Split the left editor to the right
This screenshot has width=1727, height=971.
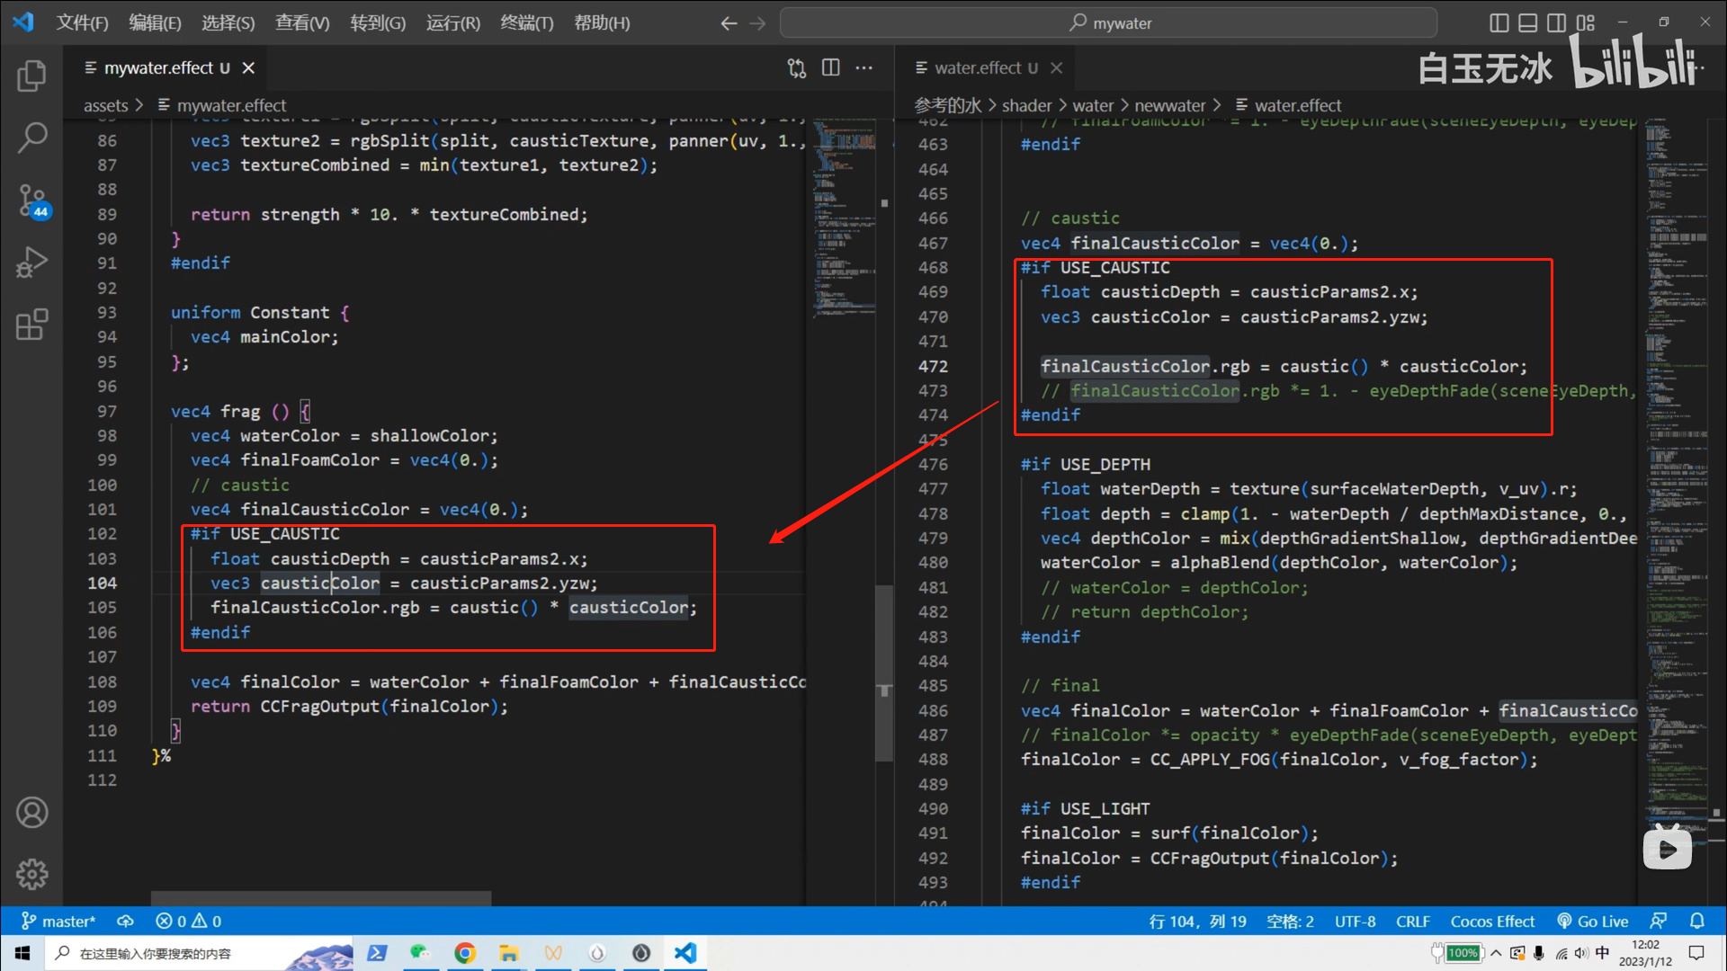830,67
